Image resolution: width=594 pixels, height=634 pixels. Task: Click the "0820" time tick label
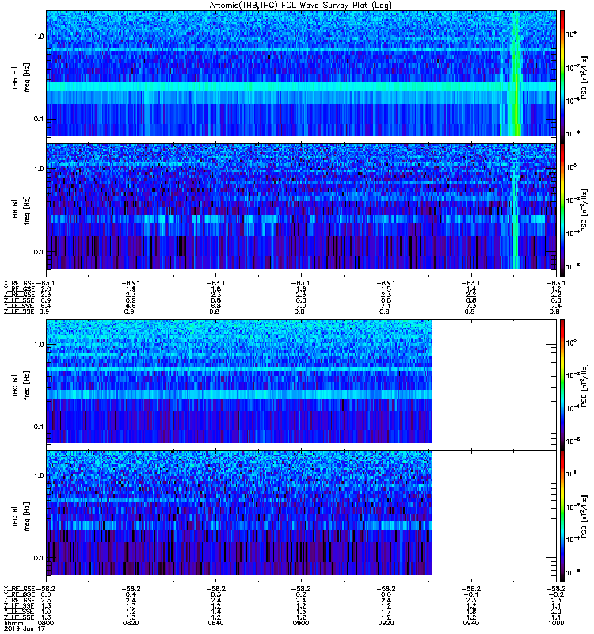pos(131,623)
